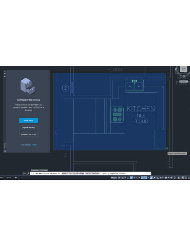
Task: Open isometric plane dropdown
Action: point(140,178)
